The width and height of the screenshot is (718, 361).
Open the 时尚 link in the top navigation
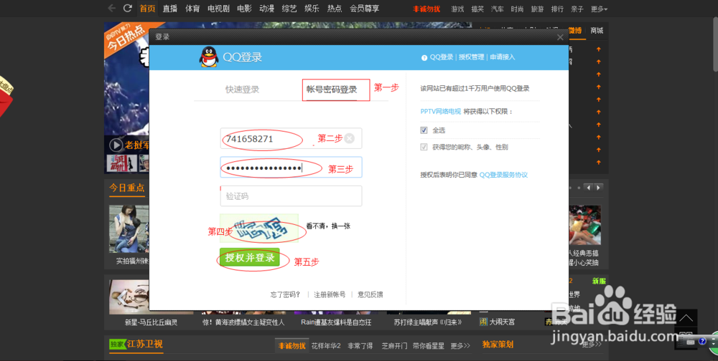[518, 9]
